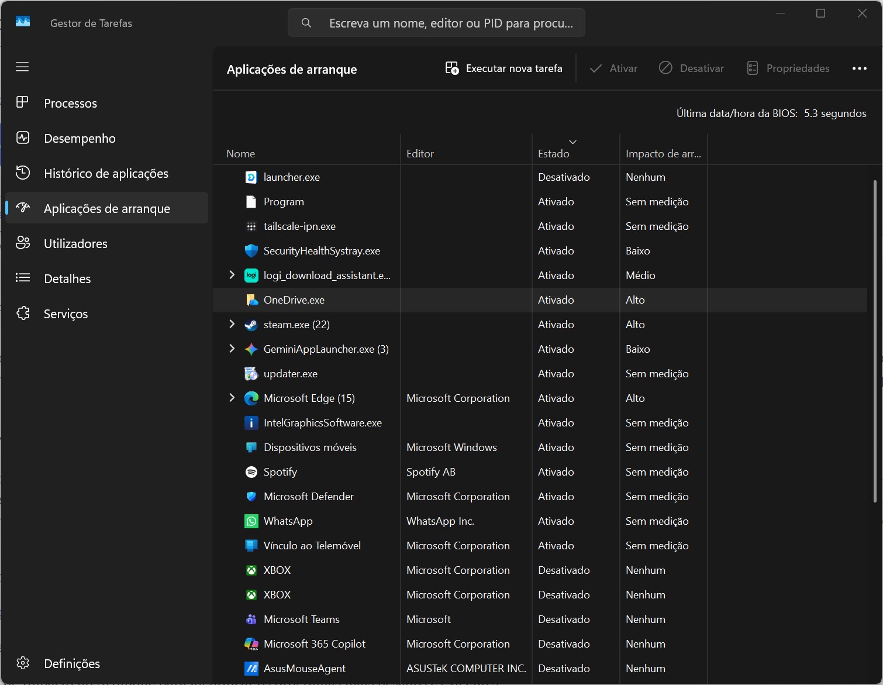The width and height of the screenshot is (883, 685).
Task: Click the Microsoft Edge icon
Action: [x=251, y=398]
